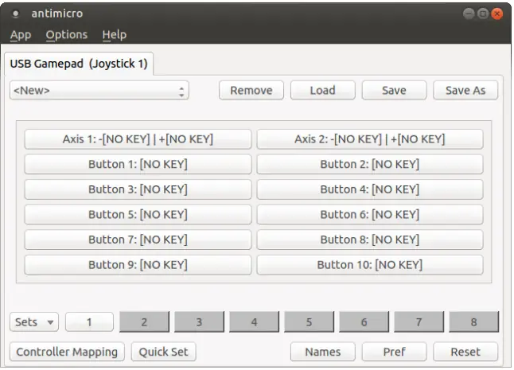Viewport: 514px width, 370px height.
Task: Open the Help menu
Action: pyautogui.click(x=114, y=35)
